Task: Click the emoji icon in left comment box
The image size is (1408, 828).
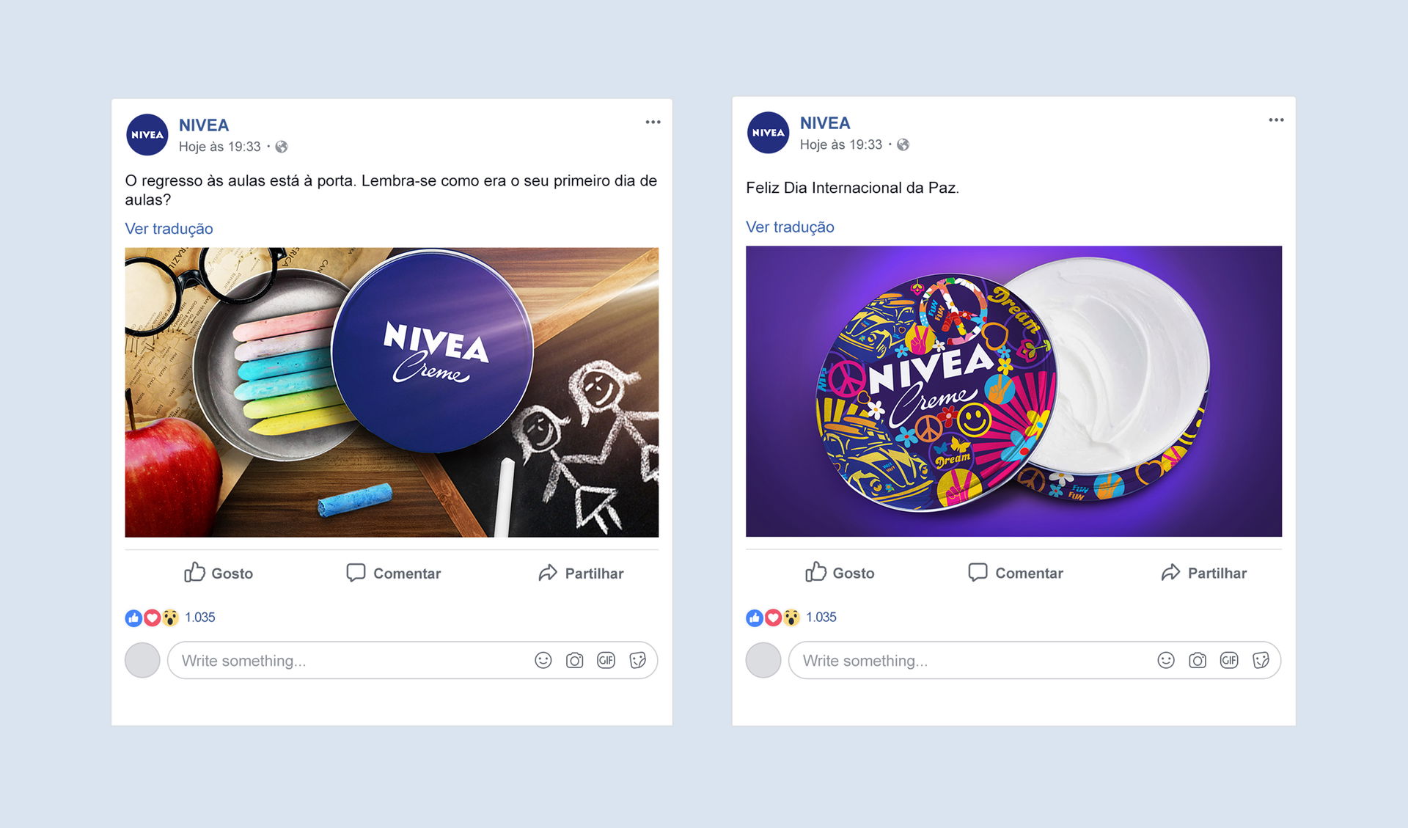Action: [543, 660]
